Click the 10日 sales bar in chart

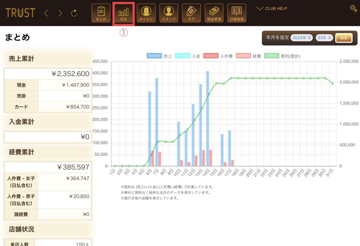pyautogui.click(x=179, y=144)
